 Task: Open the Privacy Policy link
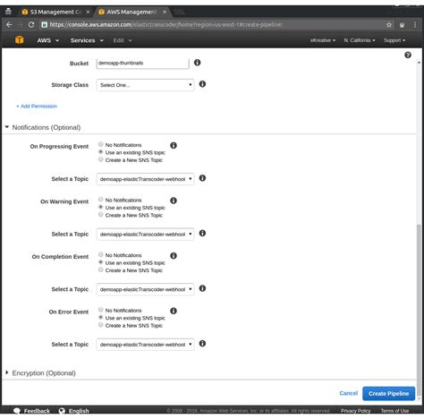(x=355, y=411)
